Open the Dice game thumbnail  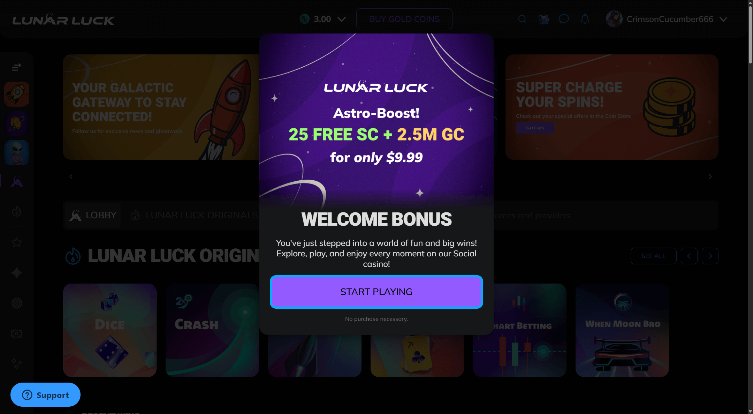tap(110, 330)
